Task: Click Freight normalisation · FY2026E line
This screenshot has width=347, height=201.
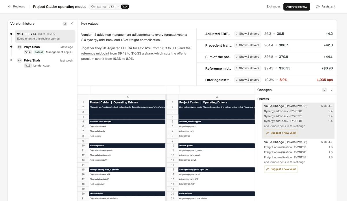Action: click(x=298, y=147)
